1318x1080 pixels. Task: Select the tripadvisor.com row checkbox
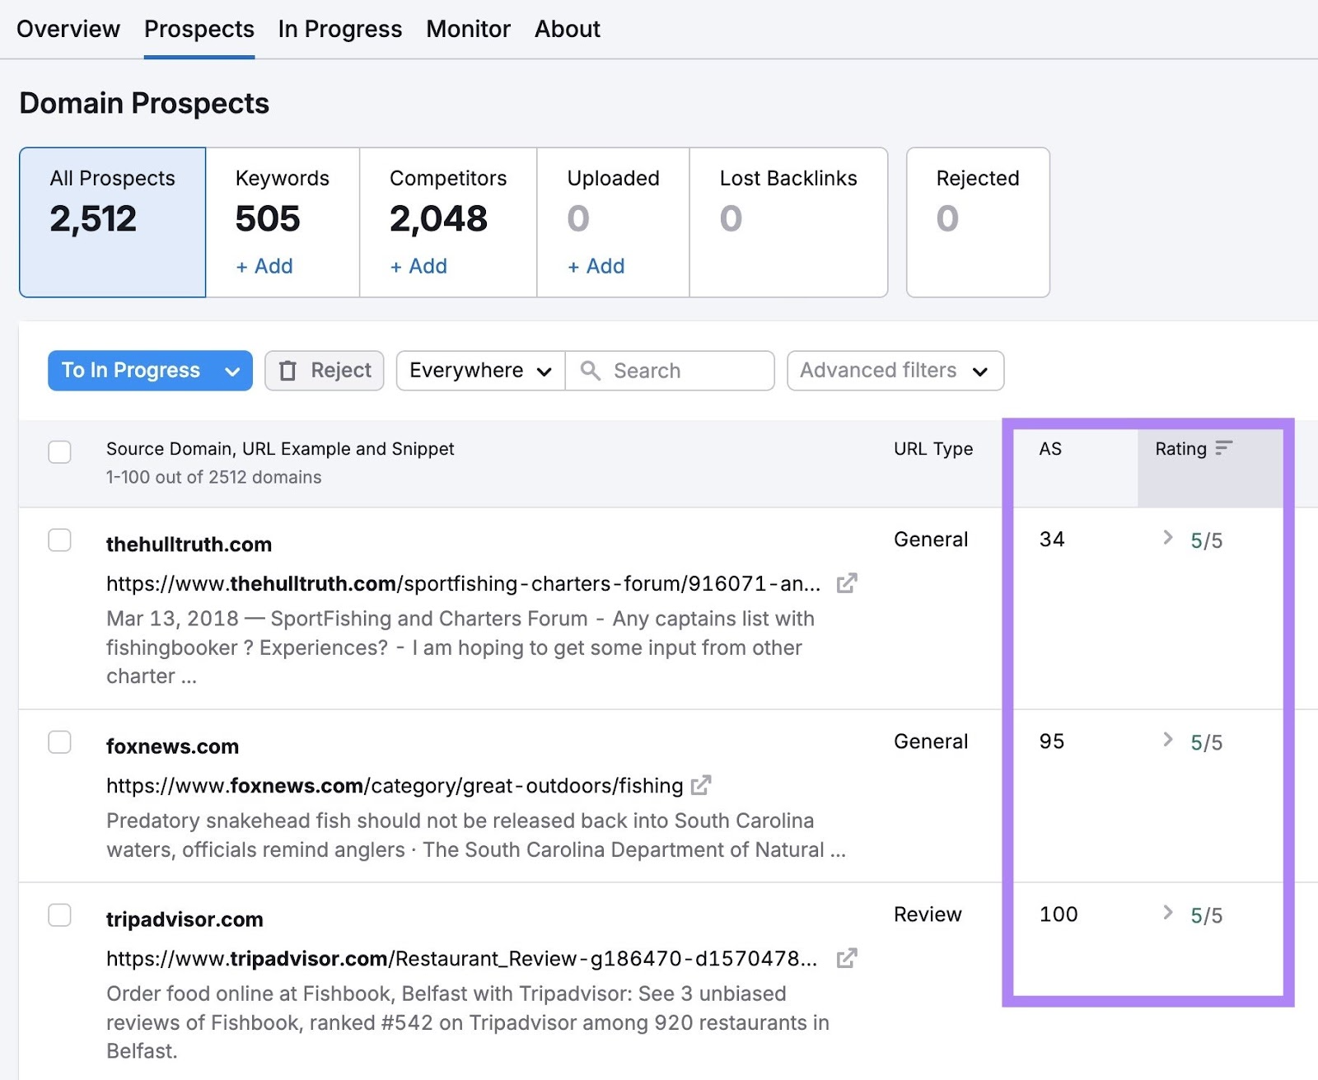coord(59,915)
